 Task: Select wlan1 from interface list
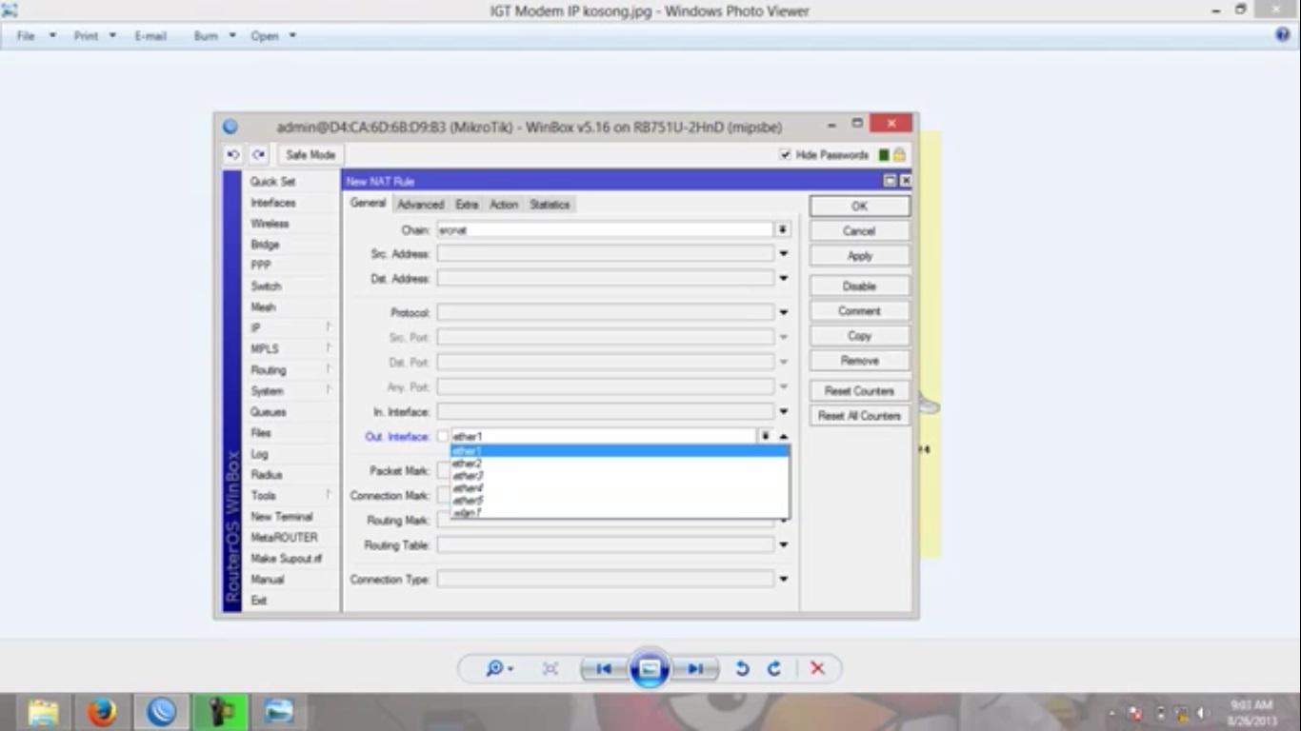tap(619, 513)
